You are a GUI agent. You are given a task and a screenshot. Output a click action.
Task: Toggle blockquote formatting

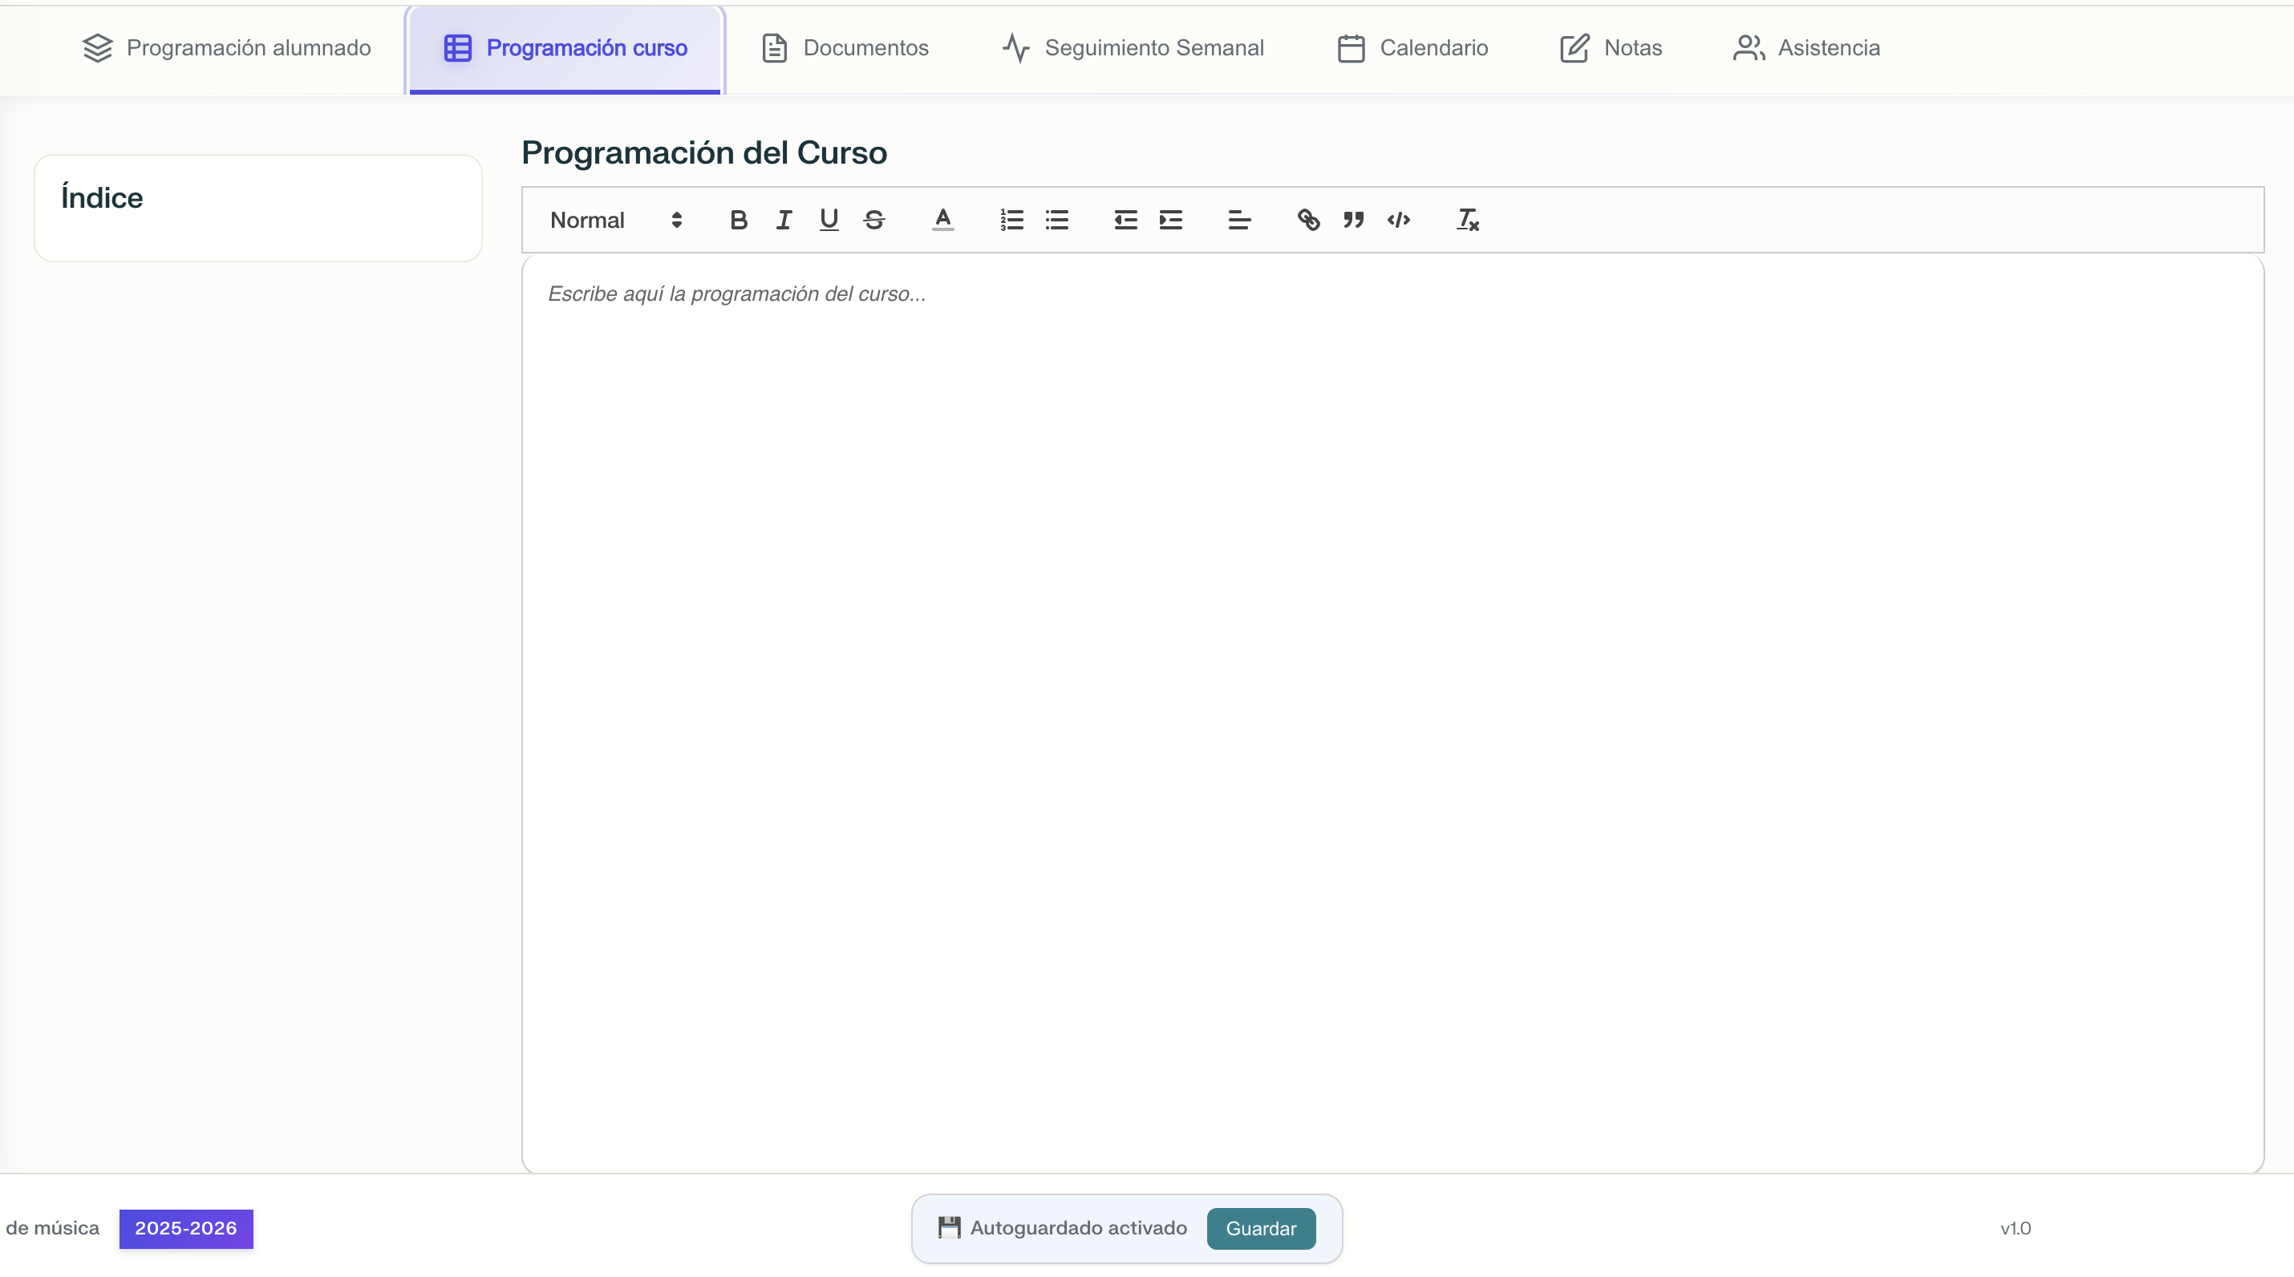click(1354, 220)
